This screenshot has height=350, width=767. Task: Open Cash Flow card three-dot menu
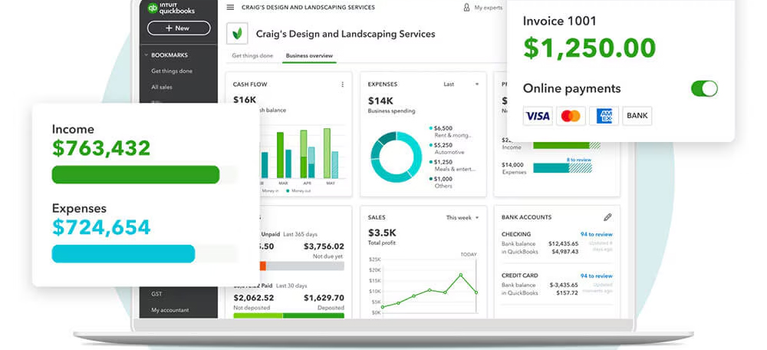click(x=342, y=84)
